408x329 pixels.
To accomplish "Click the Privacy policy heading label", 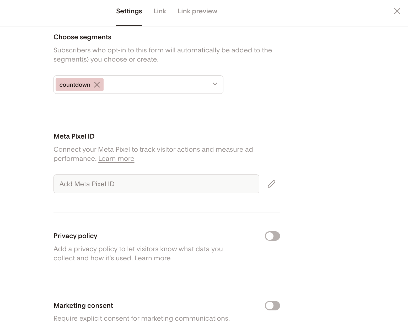I will tap(75, 236).
